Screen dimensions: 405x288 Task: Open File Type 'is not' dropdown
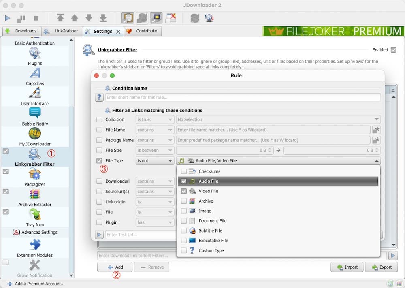[x=155, y=160]
